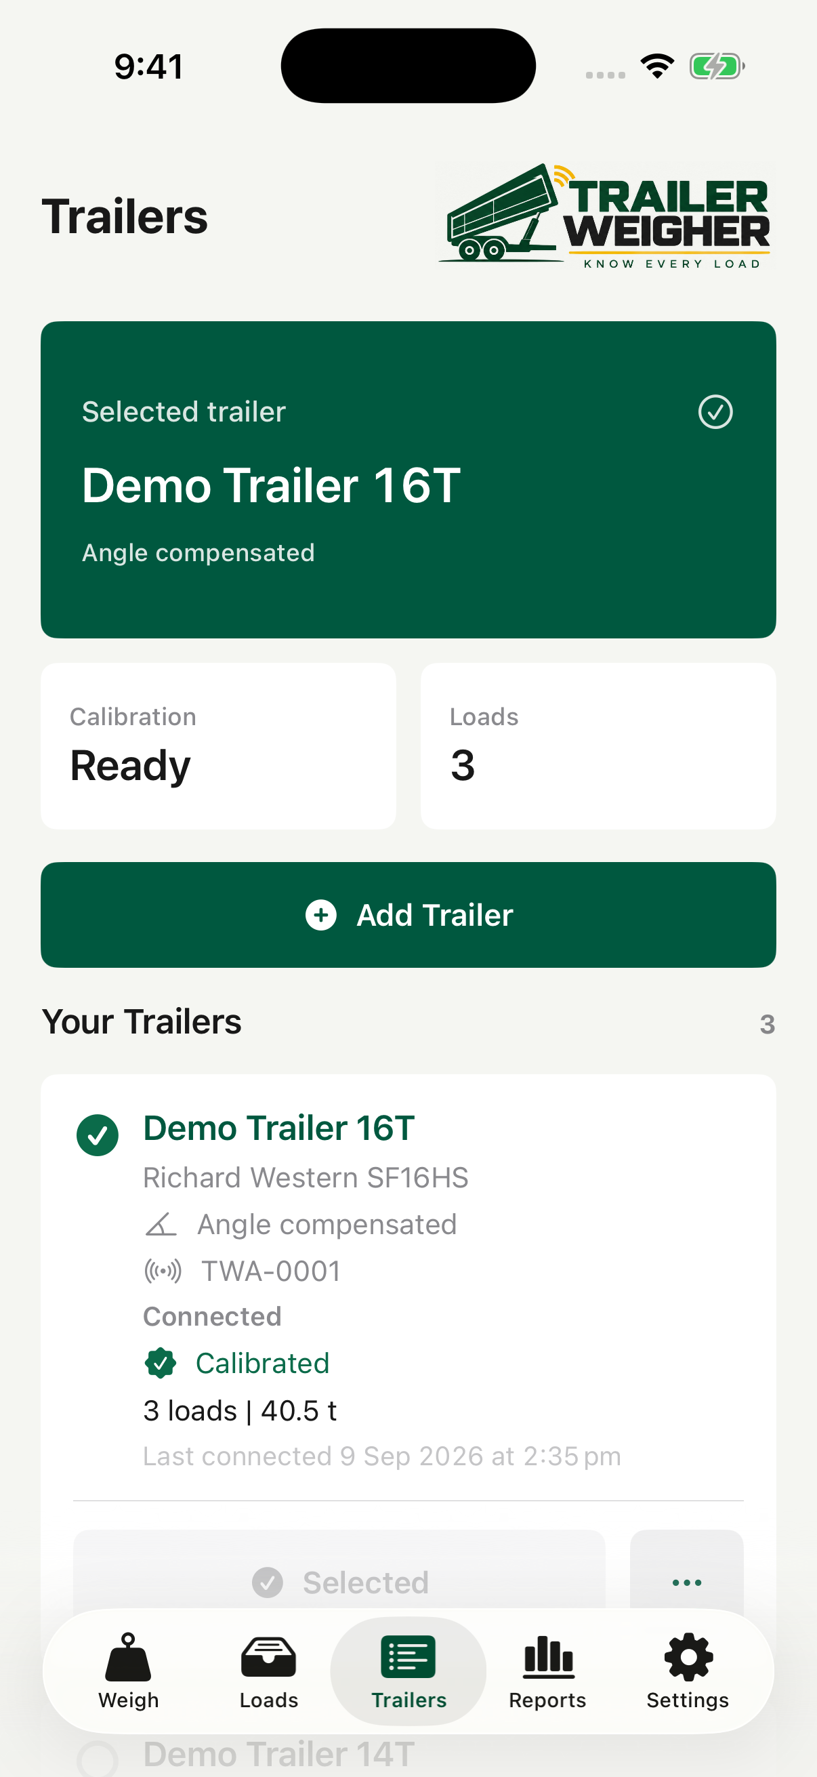Tap the 9:41 clock in status bar
This screenshot has height=1777, width=817.
pyautogui.click(x=149, y=67)
